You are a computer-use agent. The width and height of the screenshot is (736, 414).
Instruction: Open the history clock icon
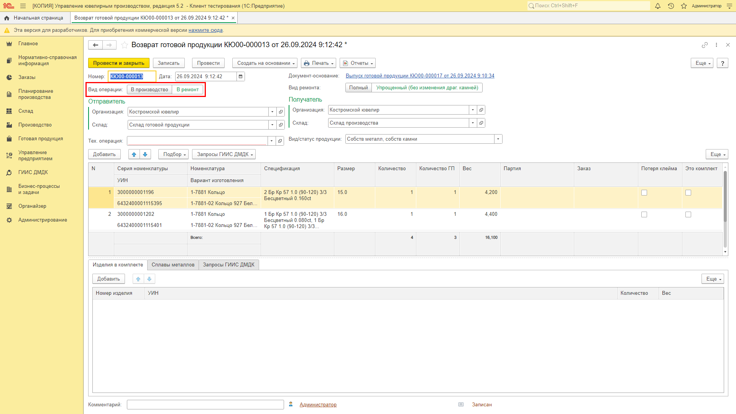click(671, 6)
